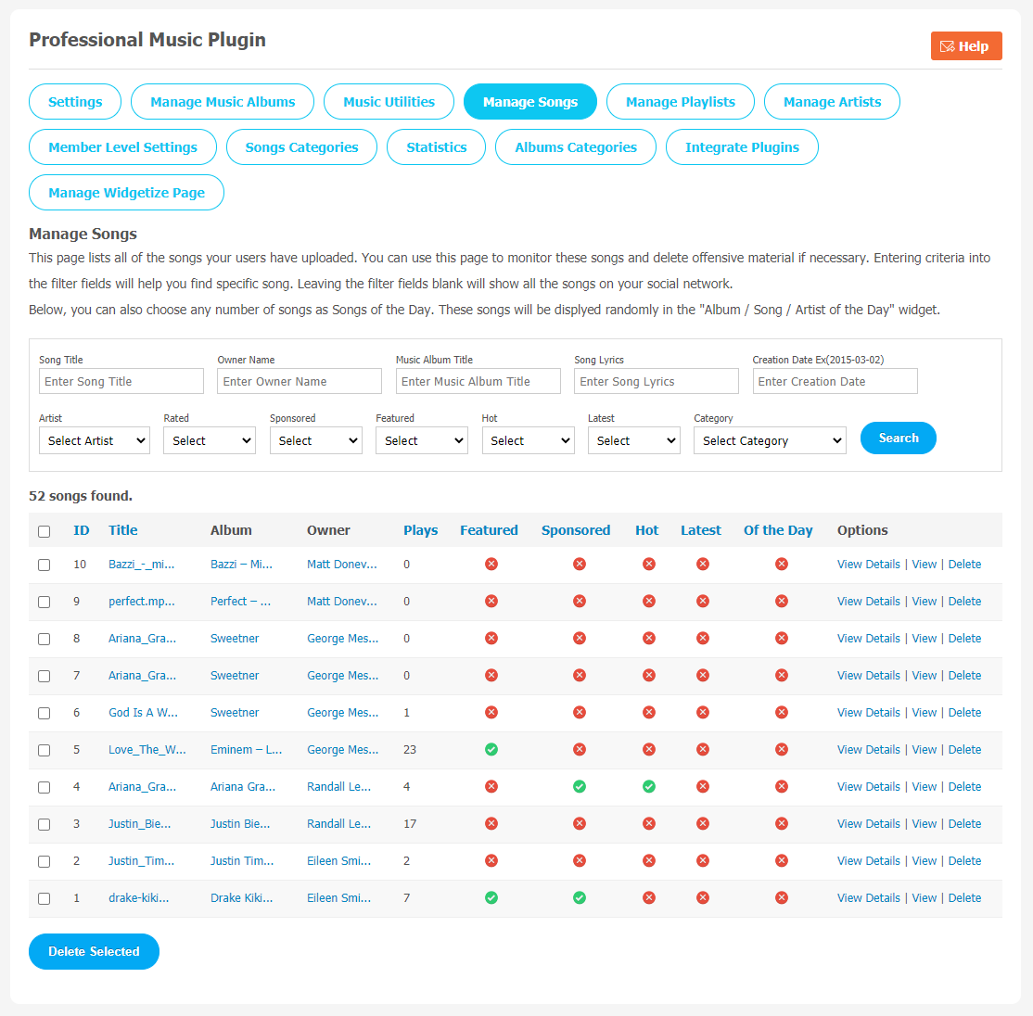1033x1016 pixels.
Task: Open the Statistics tab
Action: 436,146
